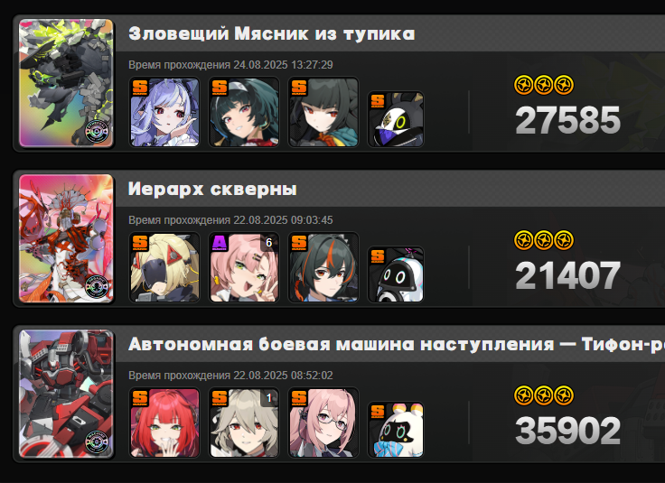Screen dimensions: 665x483
Task: Select purple-haired agent in first team
Action: pyautogui.click(x=164, y=112)
